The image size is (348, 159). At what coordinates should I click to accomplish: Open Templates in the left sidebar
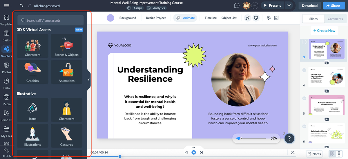click(6, 20)
